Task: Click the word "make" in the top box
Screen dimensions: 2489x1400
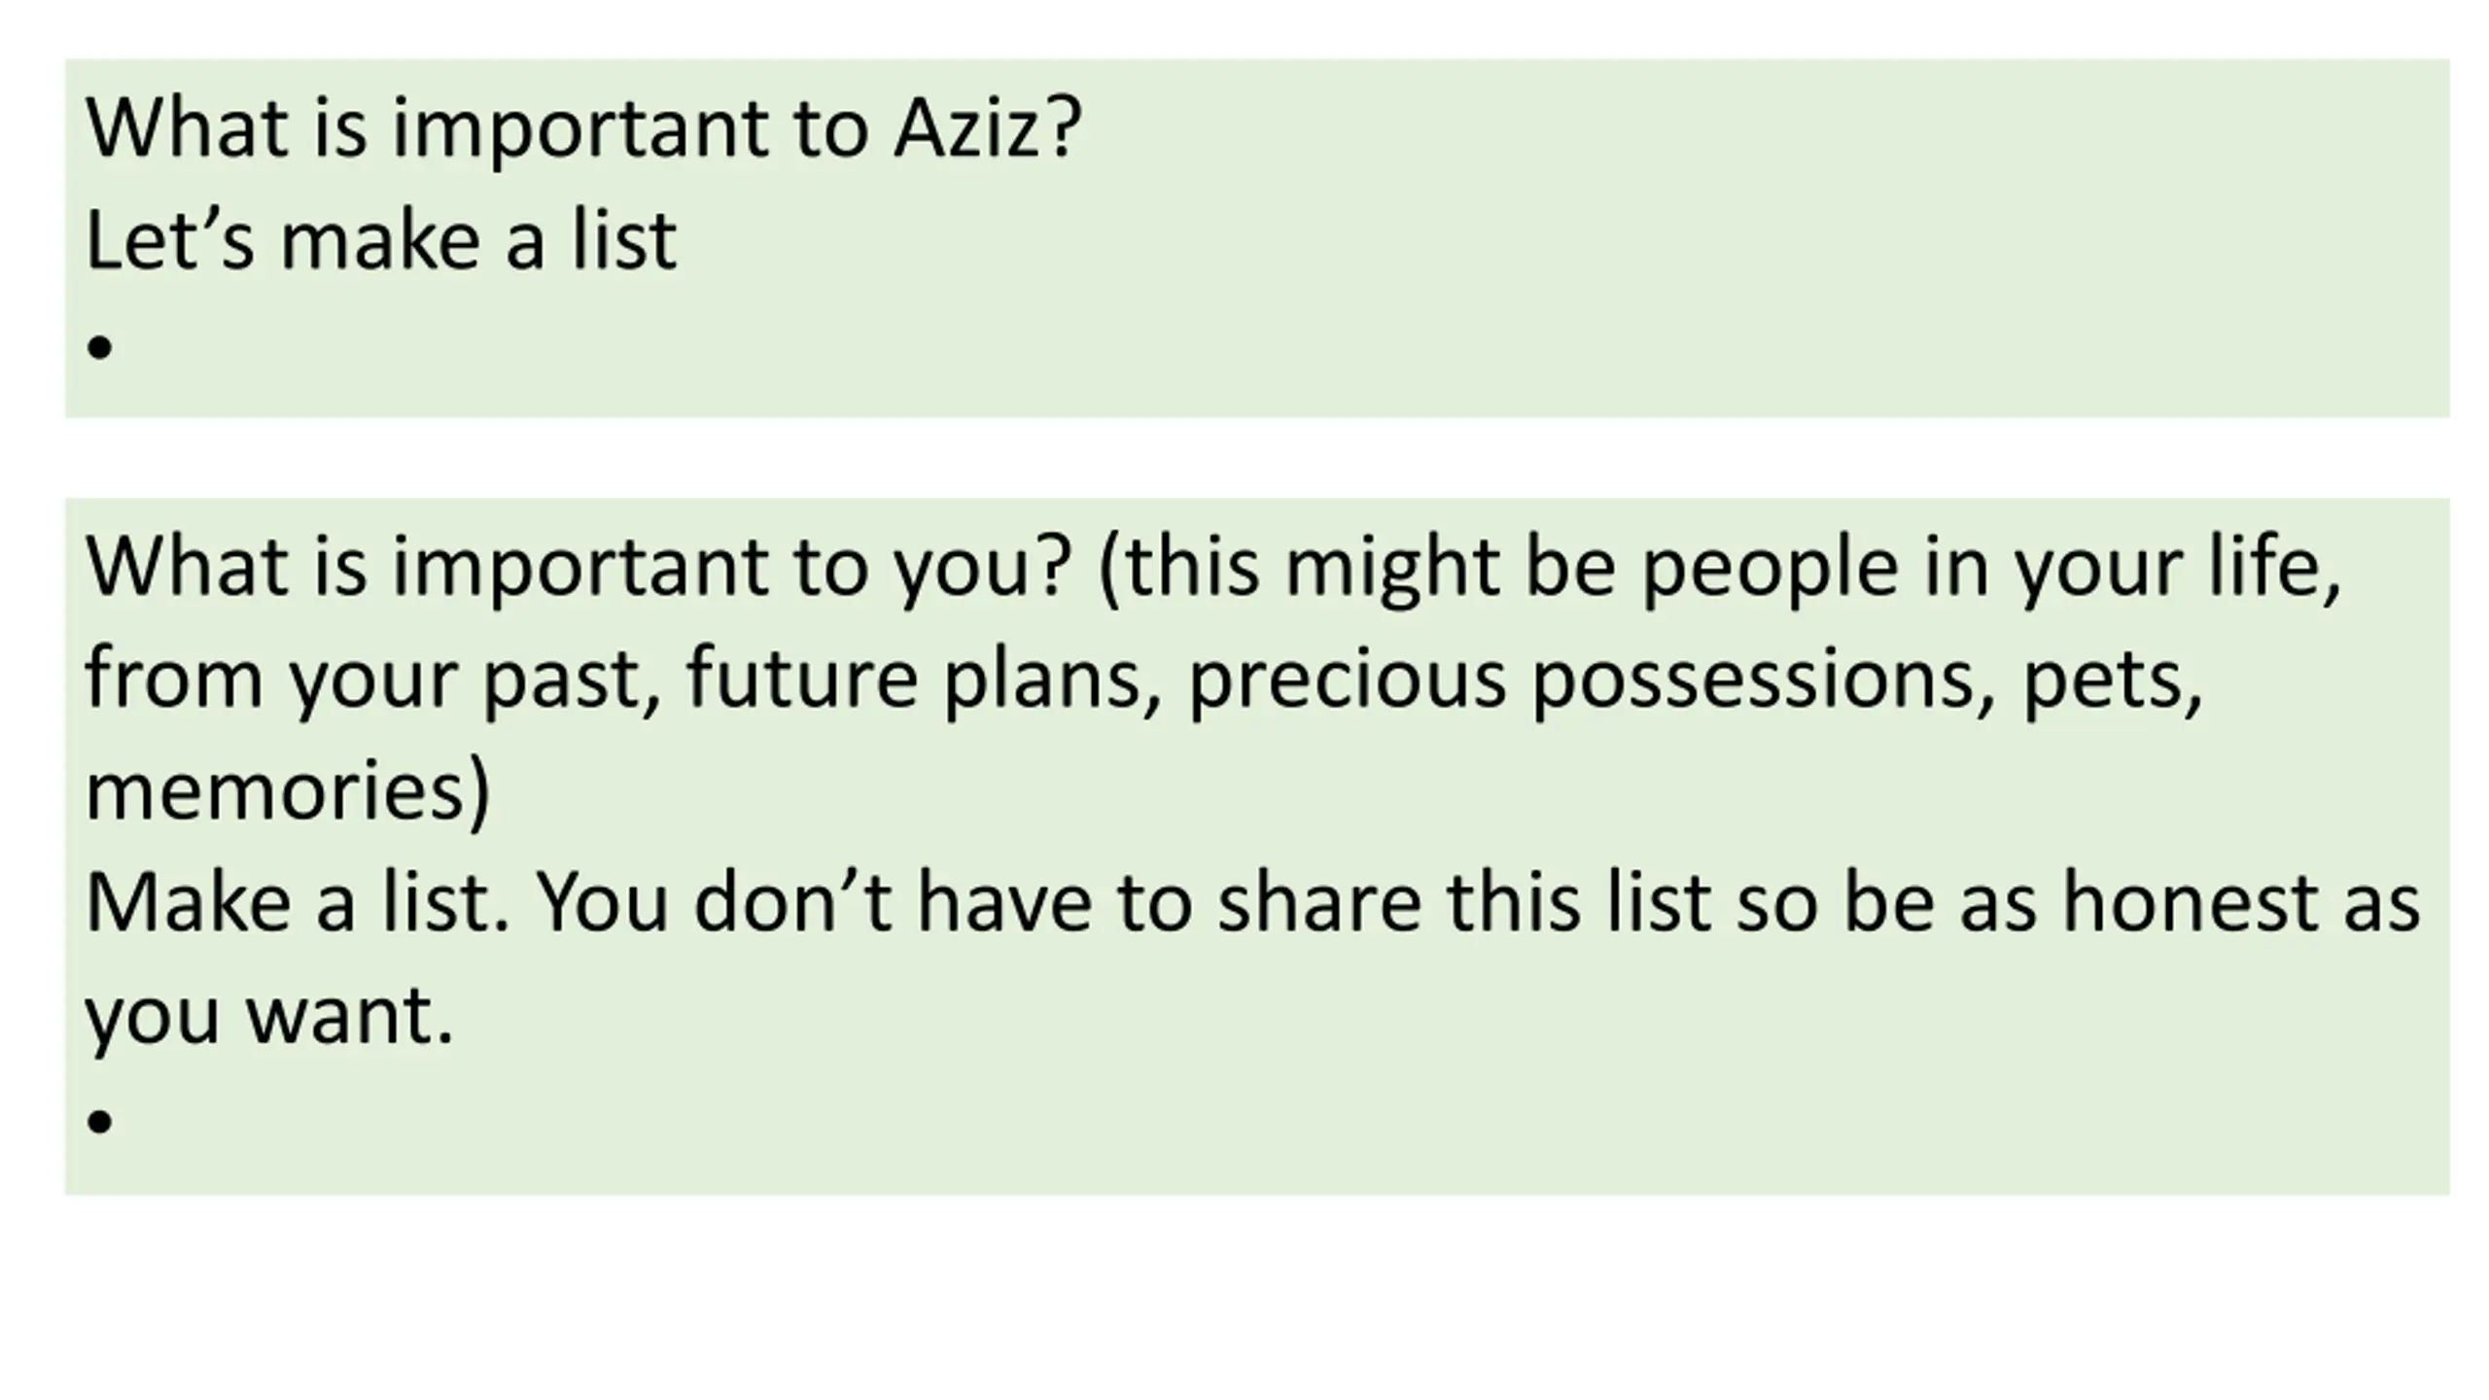Action: point(379,241)
